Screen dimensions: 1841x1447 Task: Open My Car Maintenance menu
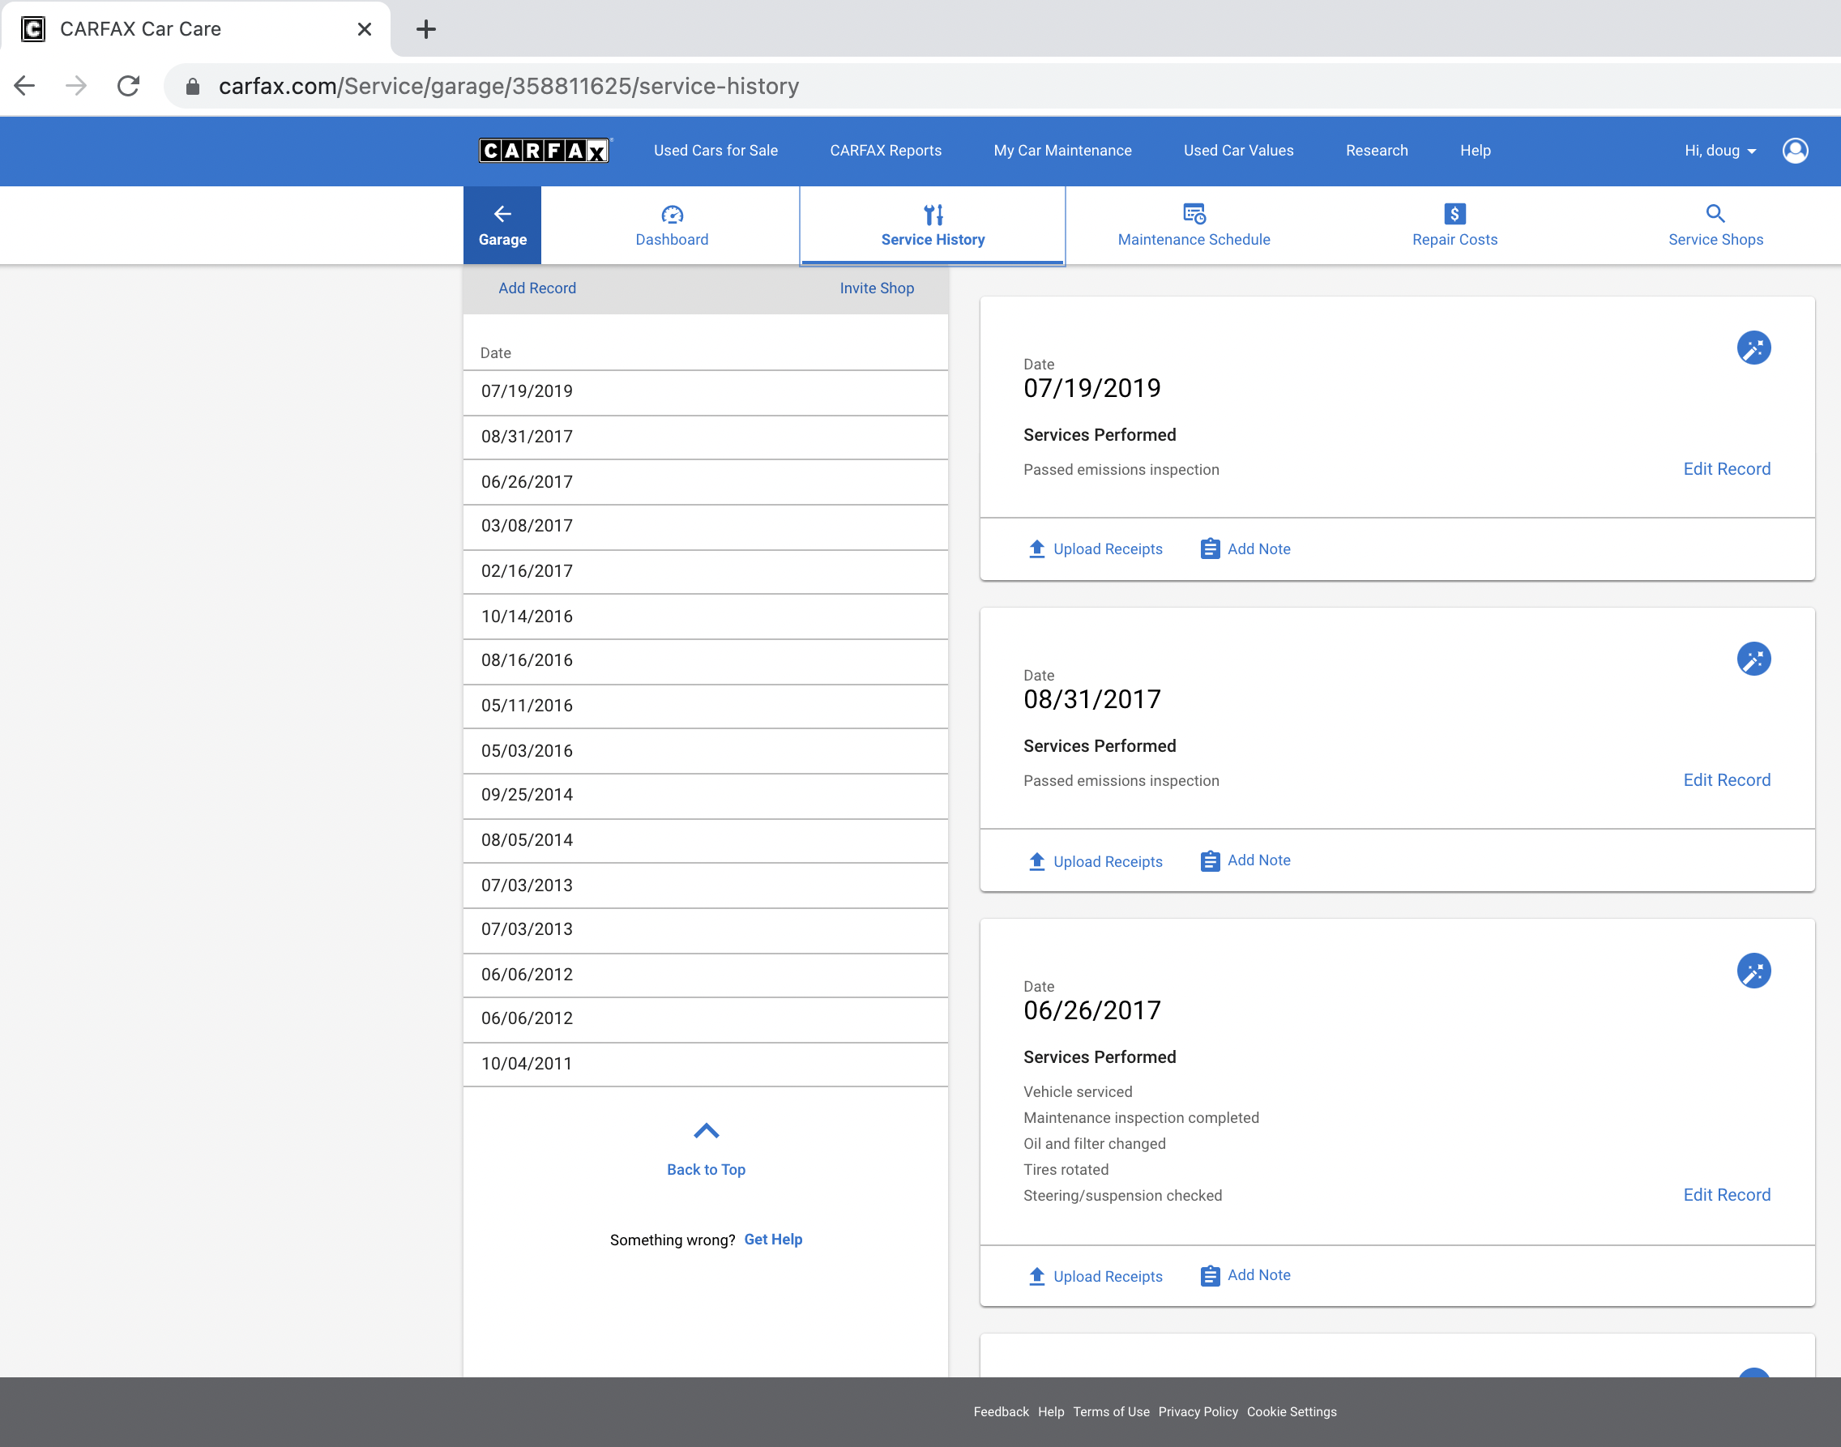coord(1062,151)
